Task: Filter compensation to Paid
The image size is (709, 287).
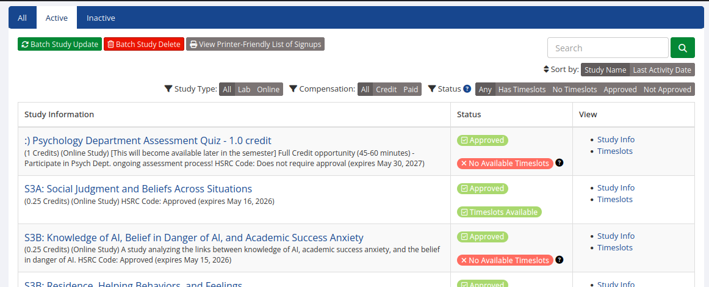Action: point(411,90)
